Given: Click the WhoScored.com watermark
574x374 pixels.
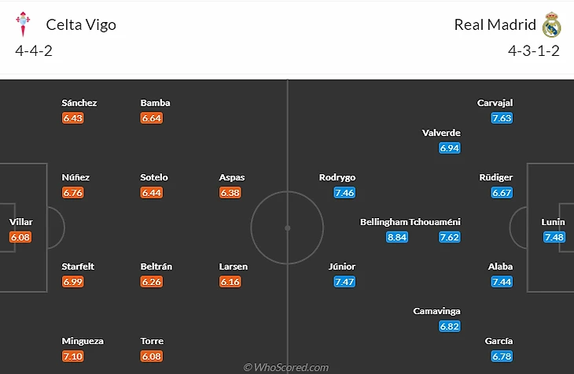Looking at the screenshot, I should pyautogui.click(x=286, y=367).
